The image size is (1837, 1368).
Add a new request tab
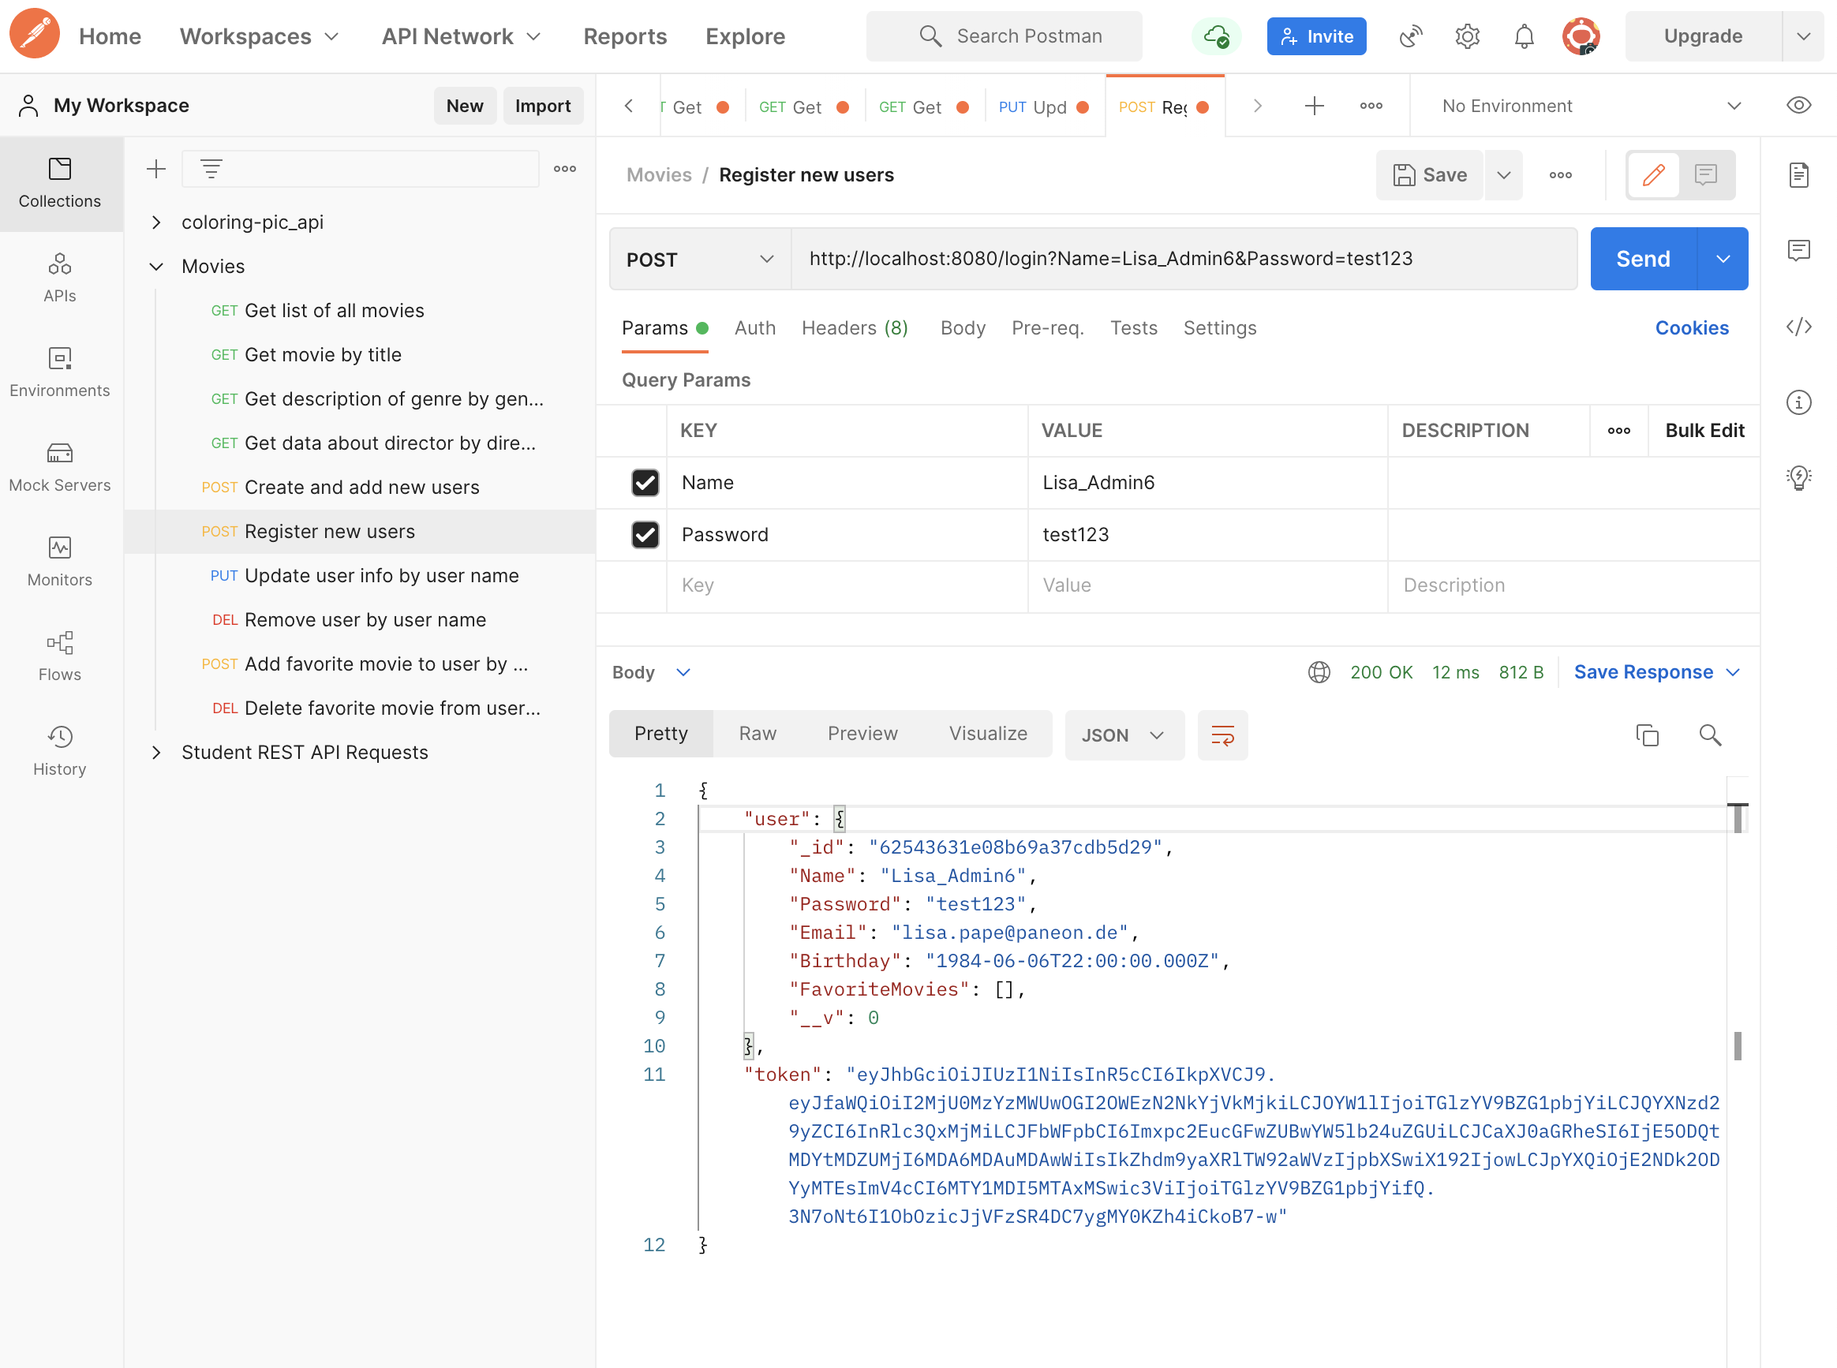(1315, 105)
